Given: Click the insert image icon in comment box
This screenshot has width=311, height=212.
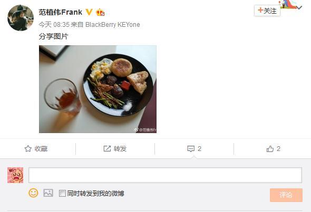Looking at the screenshot, I should [48, 193].
